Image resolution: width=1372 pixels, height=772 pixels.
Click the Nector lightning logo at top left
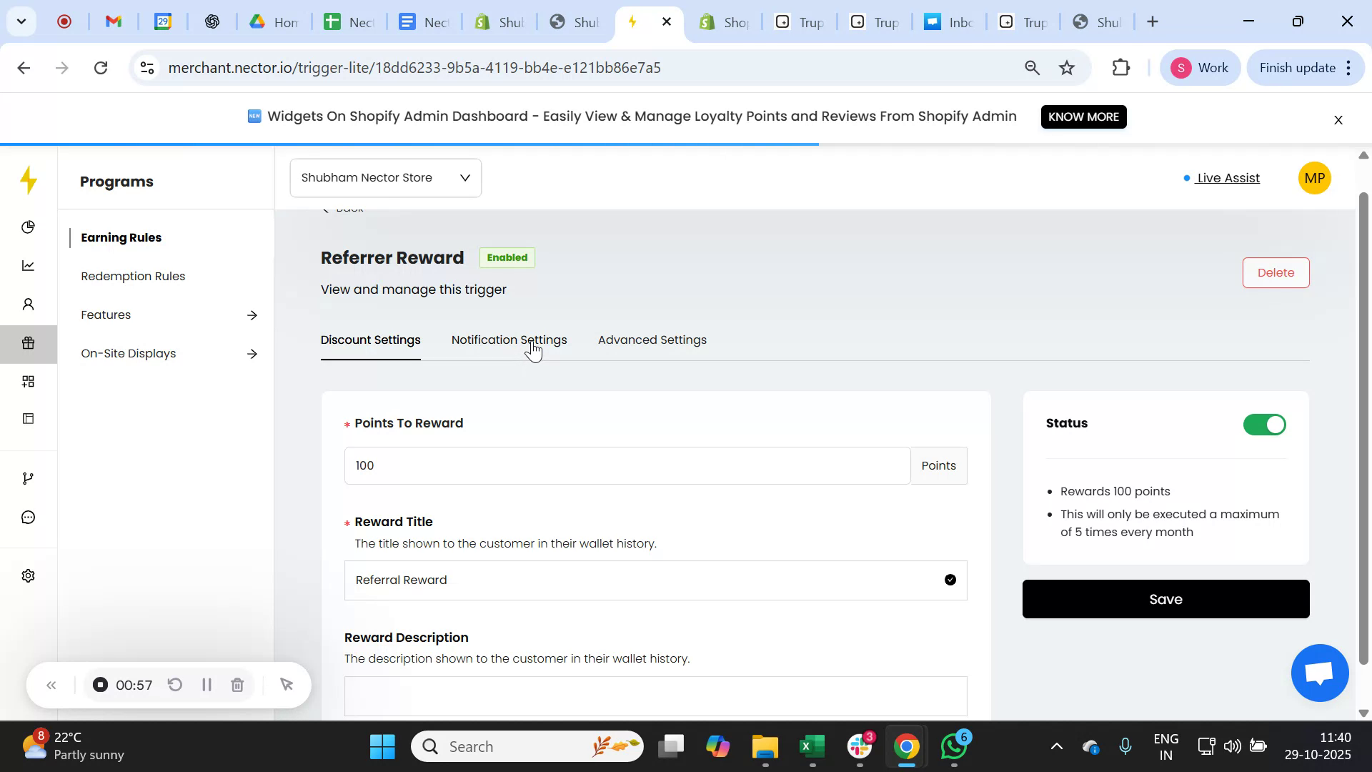pos(29,181)
